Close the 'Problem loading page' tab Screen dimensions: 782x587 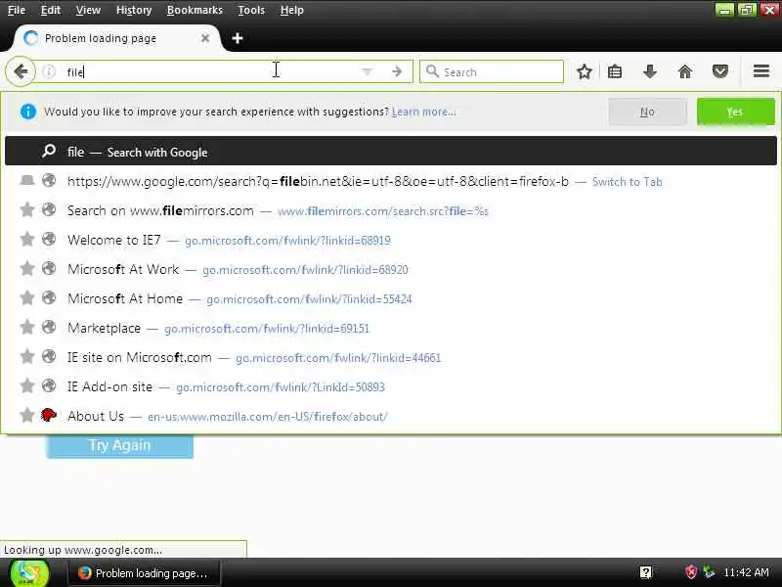coord(205,38)
